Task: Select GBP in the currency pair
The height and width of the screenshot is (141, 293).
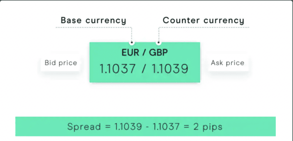Action: point(158,52)
